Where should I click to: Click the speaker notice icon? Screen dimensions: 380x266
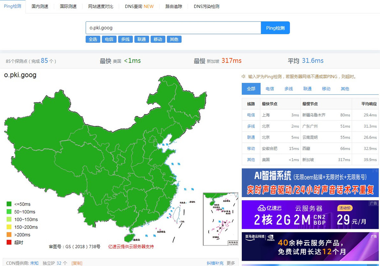coord(243,76)
